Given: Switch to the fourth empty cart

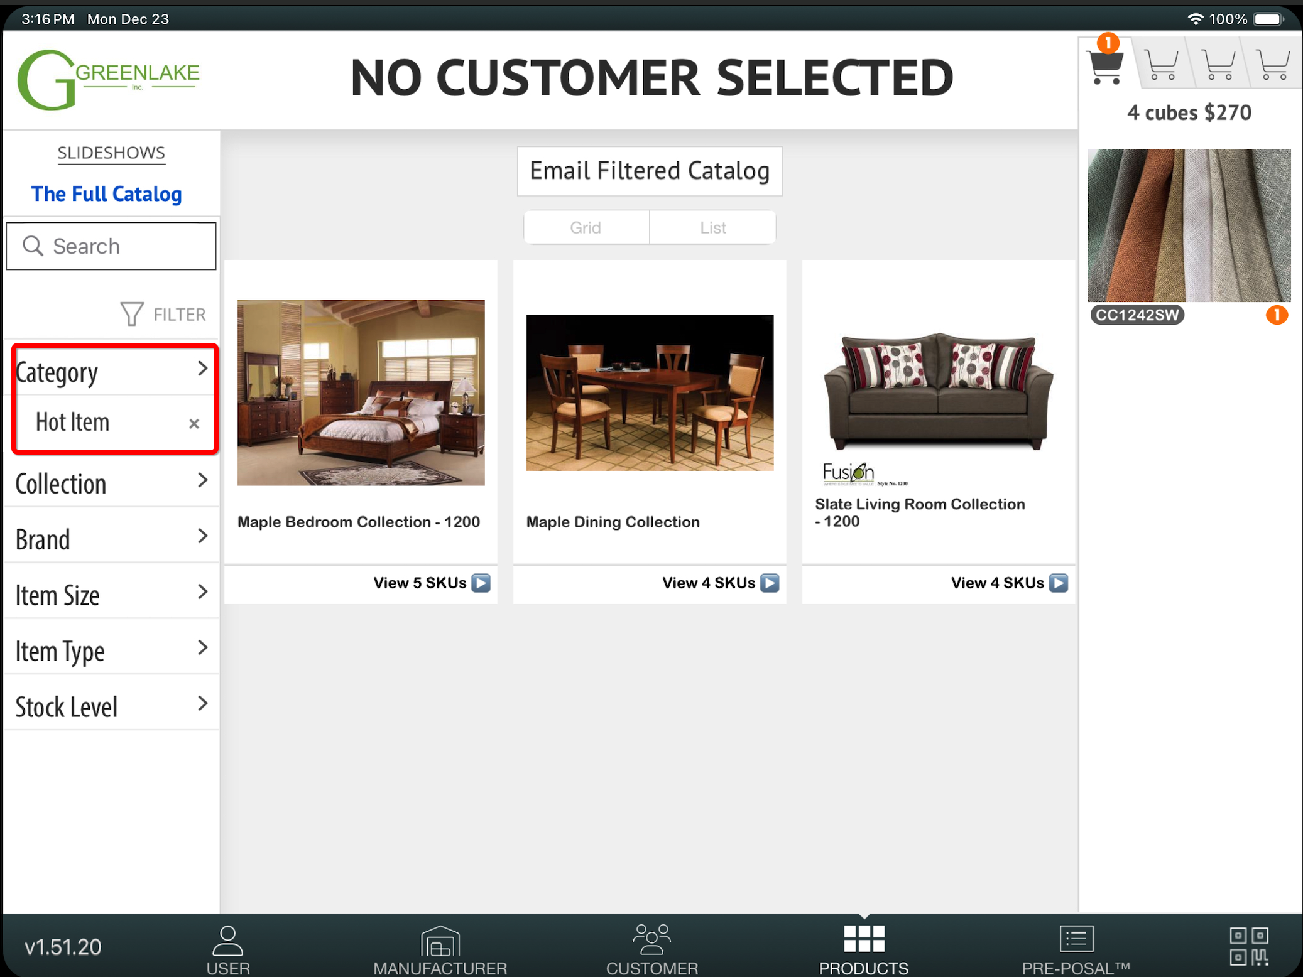Looking at the screenshot, I should point(1273,65).
